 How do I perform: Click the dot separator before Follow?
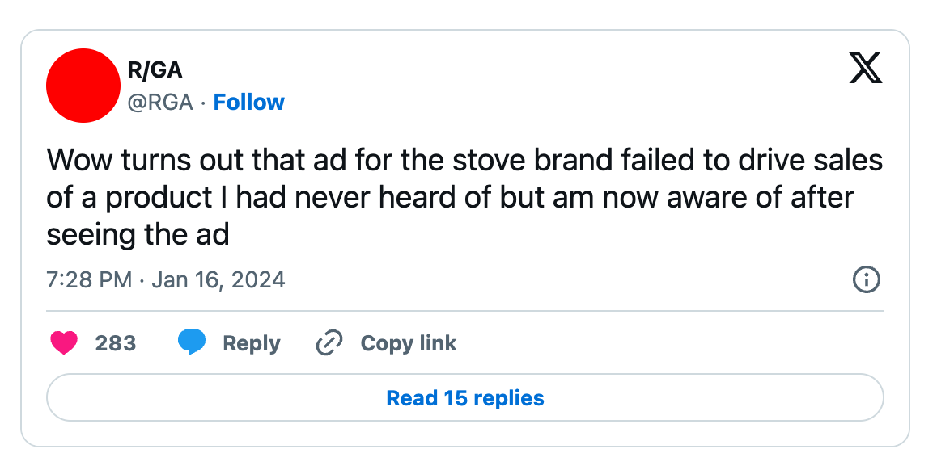pyautogui.click(x=203, y=103)
